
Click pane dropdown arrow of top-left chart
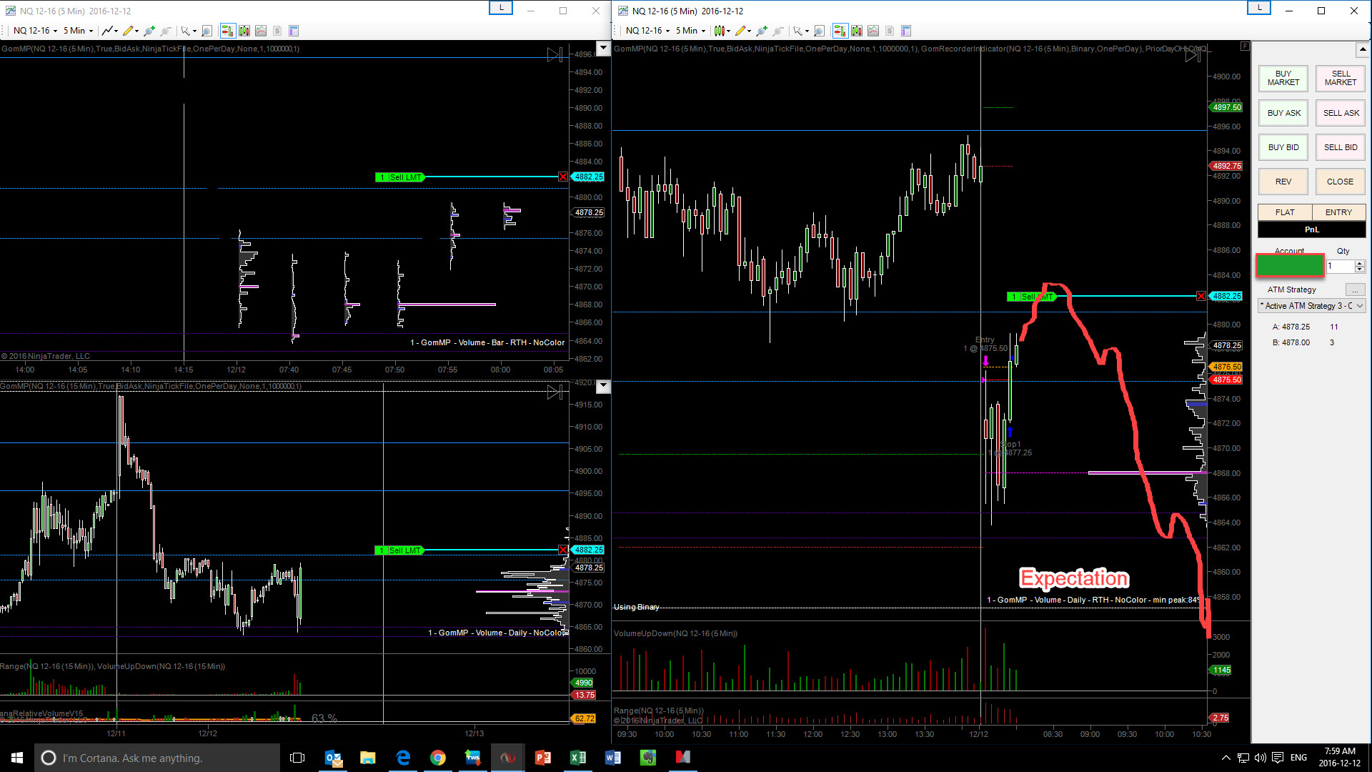pyautogui.click(x=604, y=49)
